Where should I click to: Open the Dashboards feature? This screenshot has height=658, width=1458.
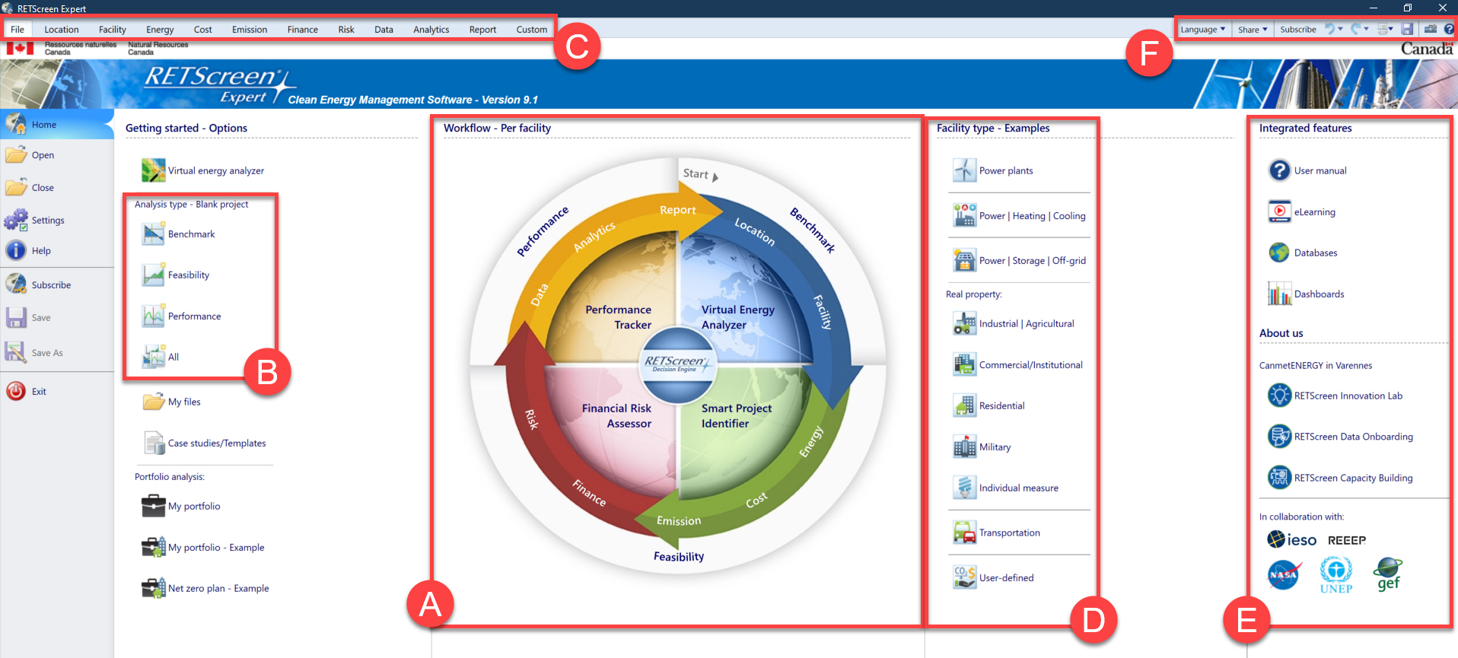[1306, 294]
